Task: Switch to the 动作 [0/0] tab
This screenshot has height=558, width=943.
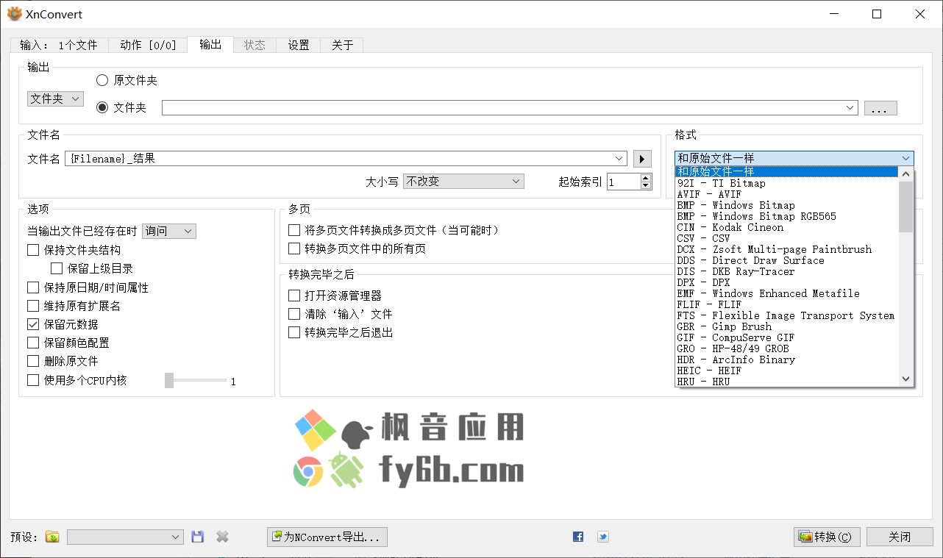Action: coord(148,45)
